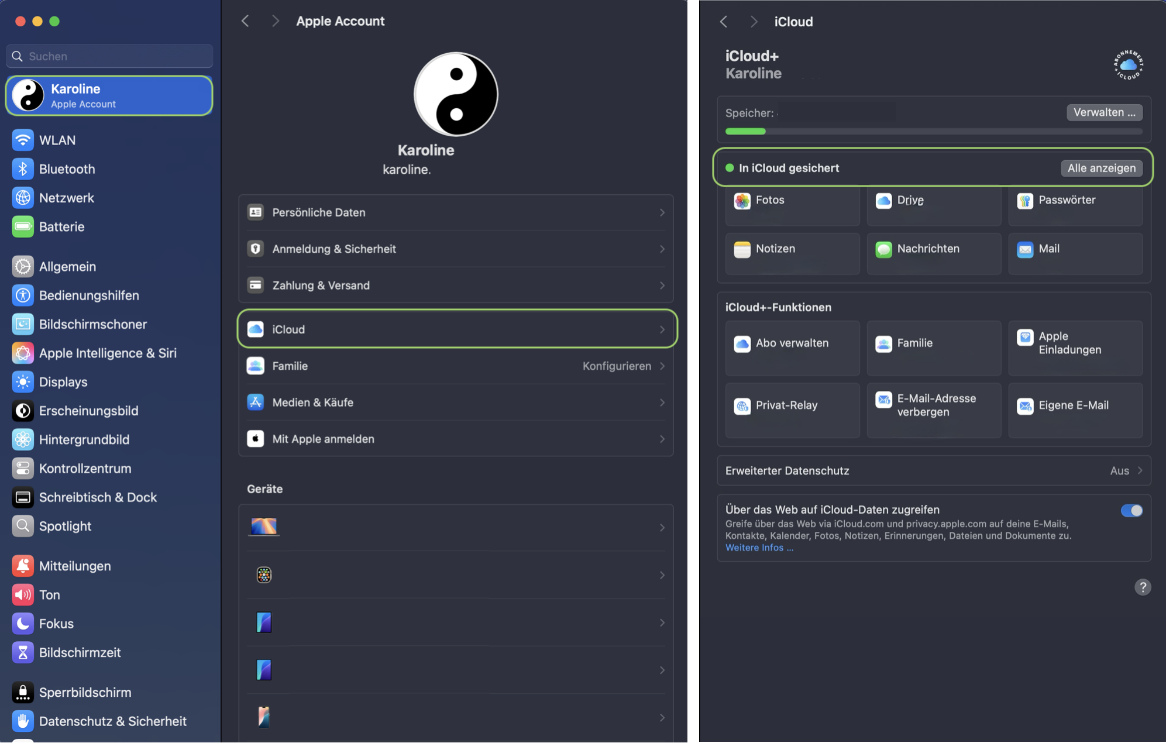Viewport: 1166px width, 743px height.
Task: Open the Weitere Infos link
Action: 759,548
